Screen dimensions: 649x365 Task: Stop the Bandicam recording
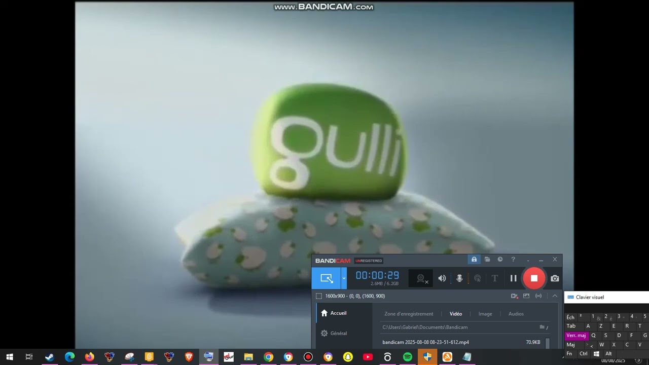tap(534, 278)
